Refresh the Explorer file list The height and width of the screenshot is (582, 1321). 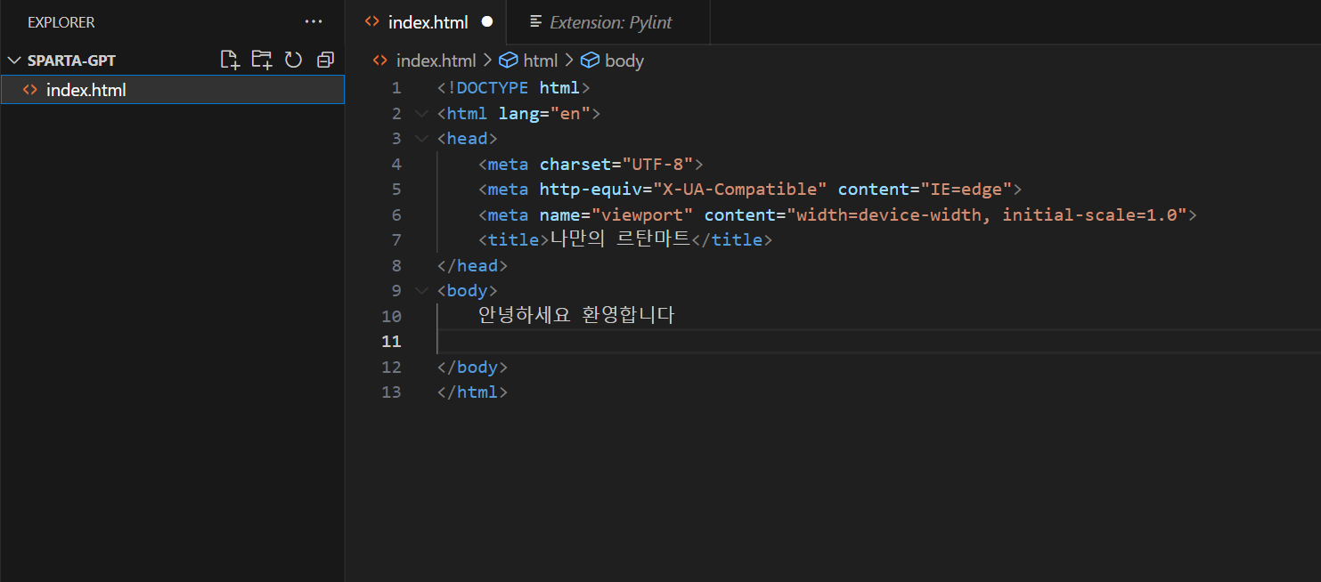click(293, 60)
